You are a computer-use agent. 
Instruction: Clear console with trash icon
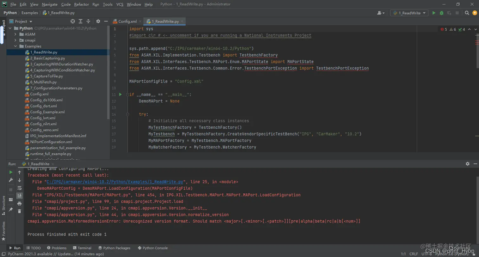(x=19, y=211)
